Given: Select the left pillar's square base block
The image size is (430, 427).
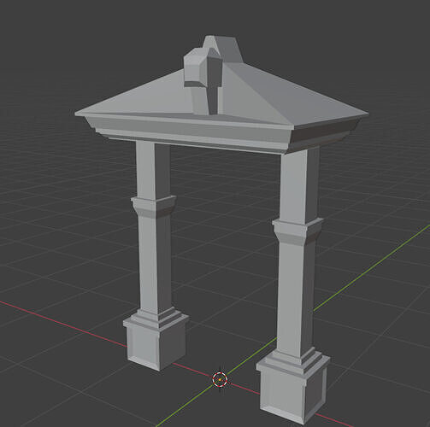Looking at the screenshot, I should pyautogui.click(x=156, y=344).
